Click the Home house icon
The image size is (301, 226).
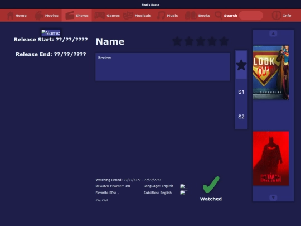coord(11,16)
